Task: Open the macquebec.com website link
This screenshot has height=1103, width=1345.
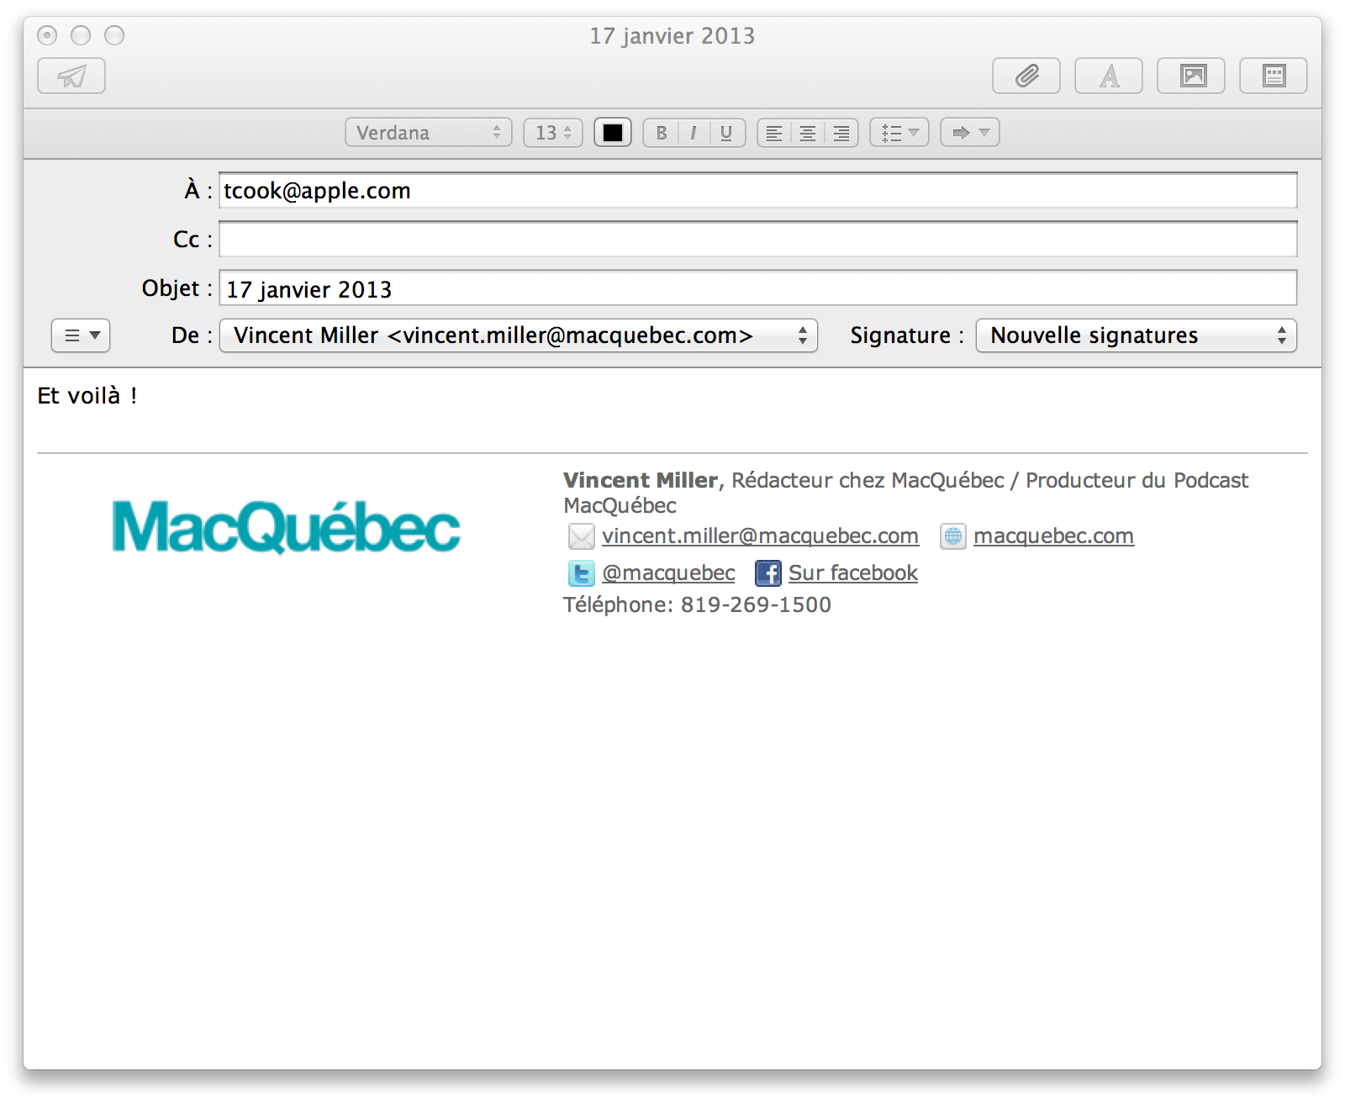Action: coord(1053,536)
